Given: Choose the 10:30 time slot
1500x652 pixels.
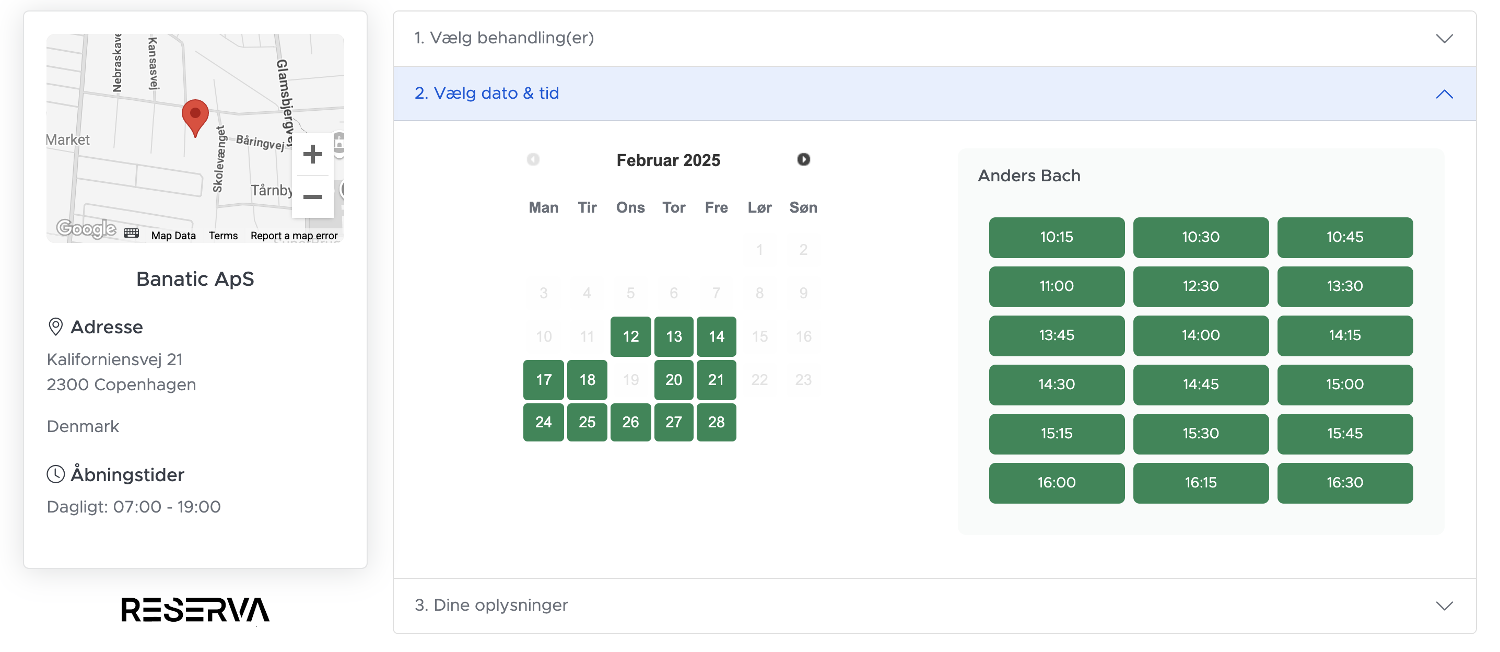Looking at the screenshot, I should pyautogui.click(x=1200, y=237).
